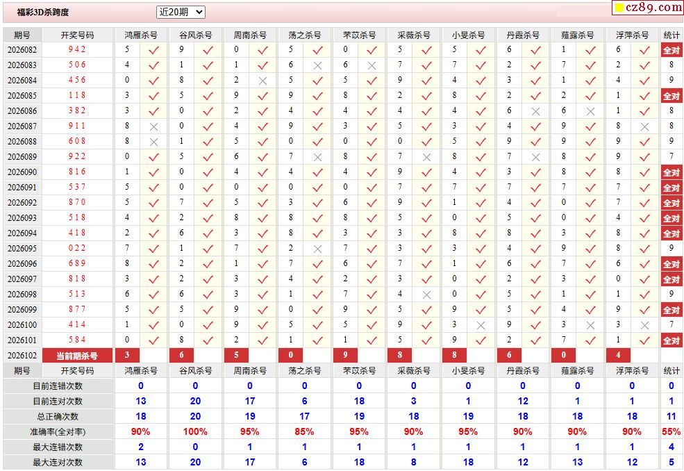Click the 全对 badge in row 2026082
The width and height of the screenshot is (684, 471).
[672, 50]
